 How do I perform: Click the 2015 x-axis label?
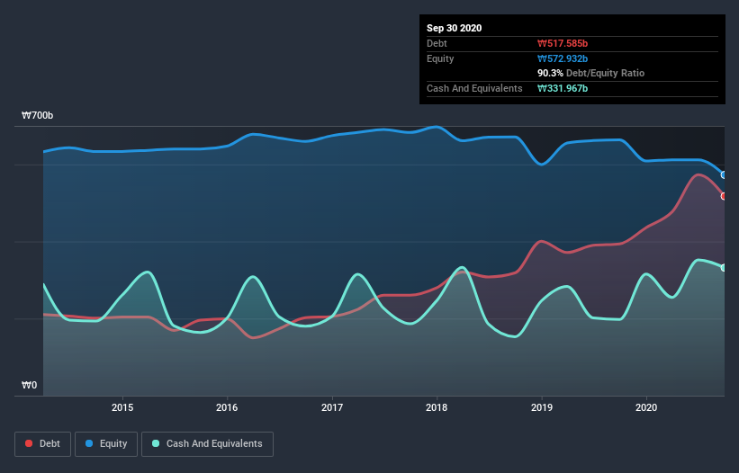tap(122, 407)
